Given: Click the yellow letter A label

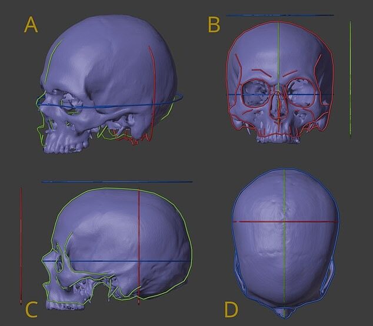Looking at the screenshot, I should (x=31, y=27).
